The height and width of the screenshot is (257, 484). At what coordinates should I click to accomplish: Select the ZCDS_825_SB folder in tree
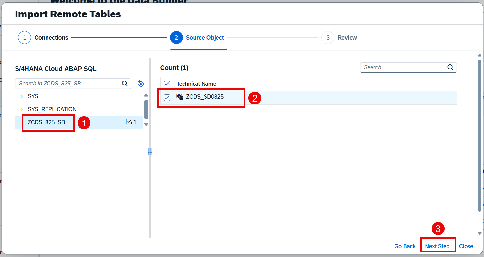tap(47, 122)
